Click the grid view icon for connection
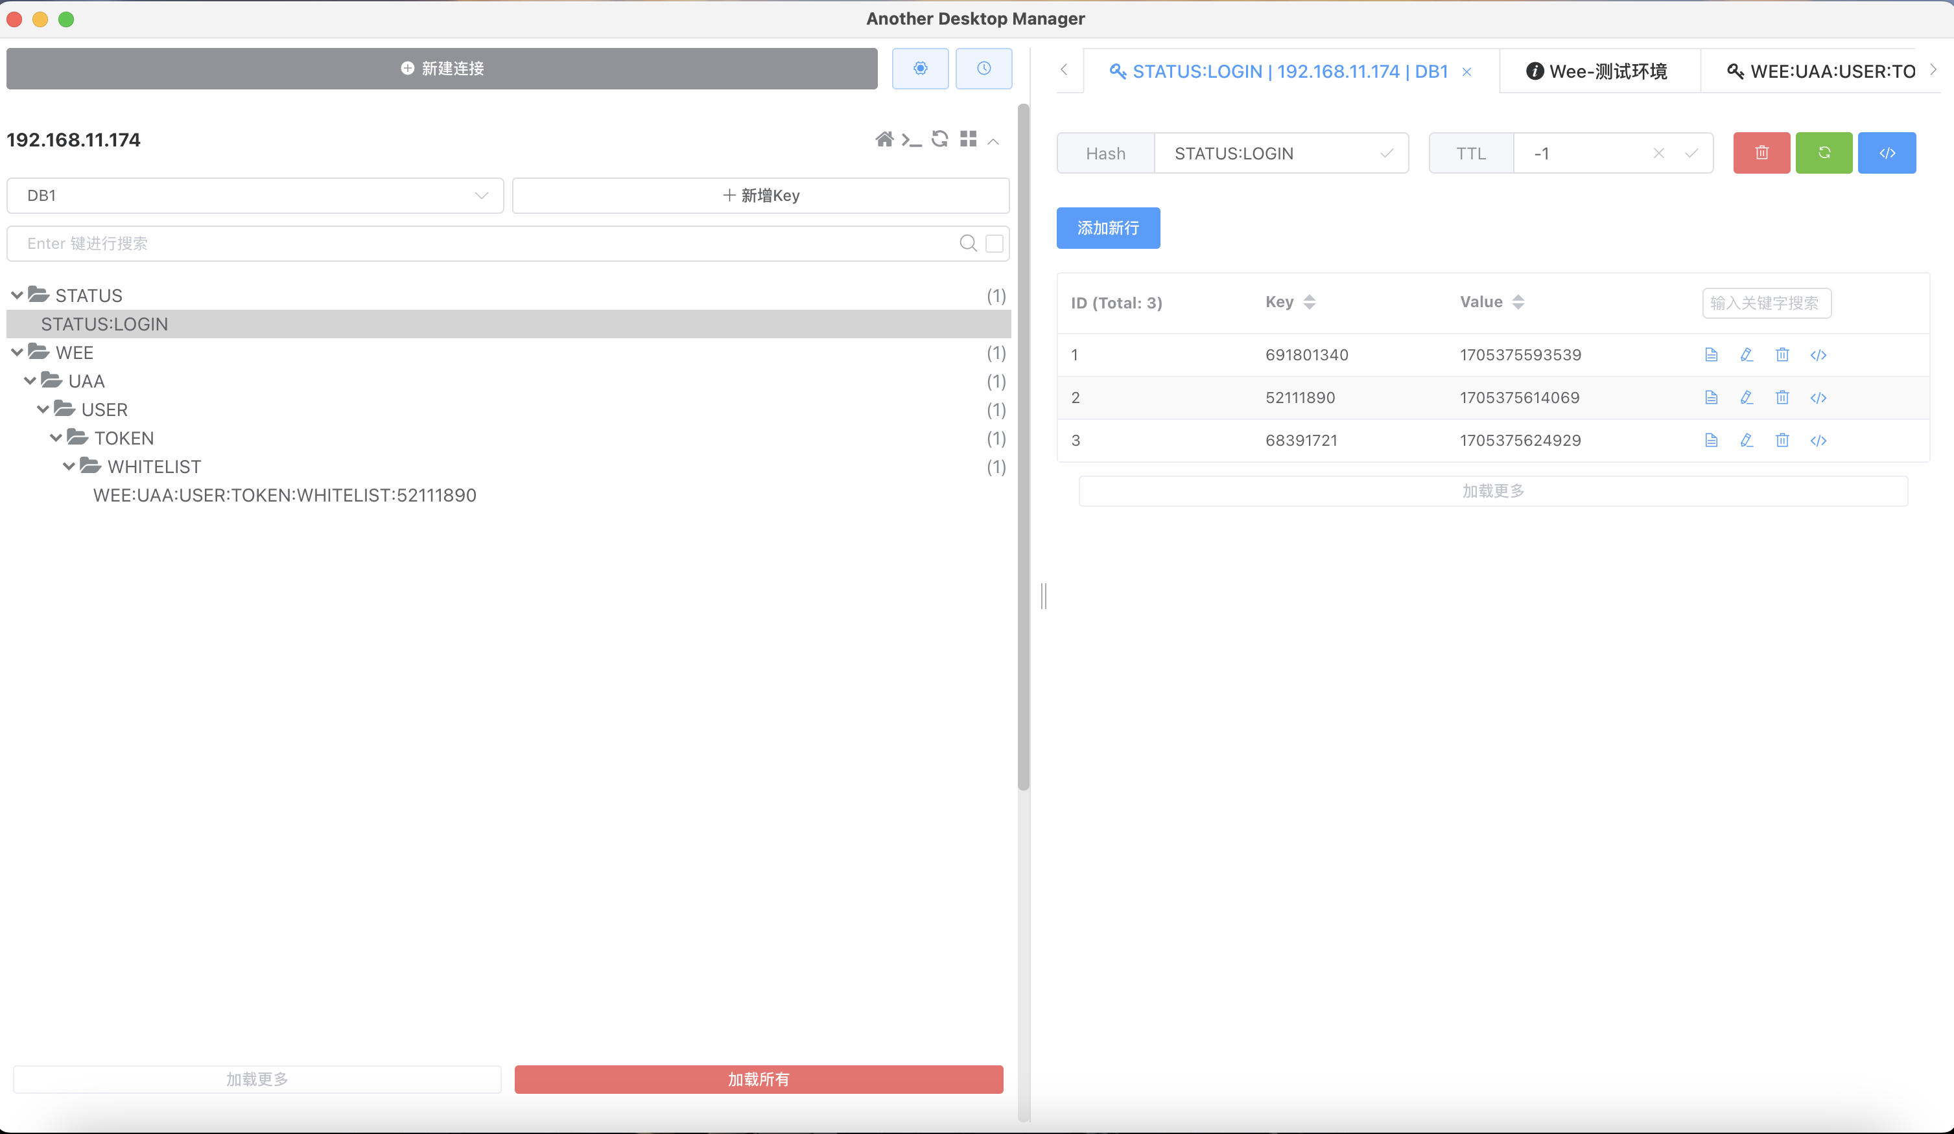The image size is (1954, 1134). coord(968,139)
